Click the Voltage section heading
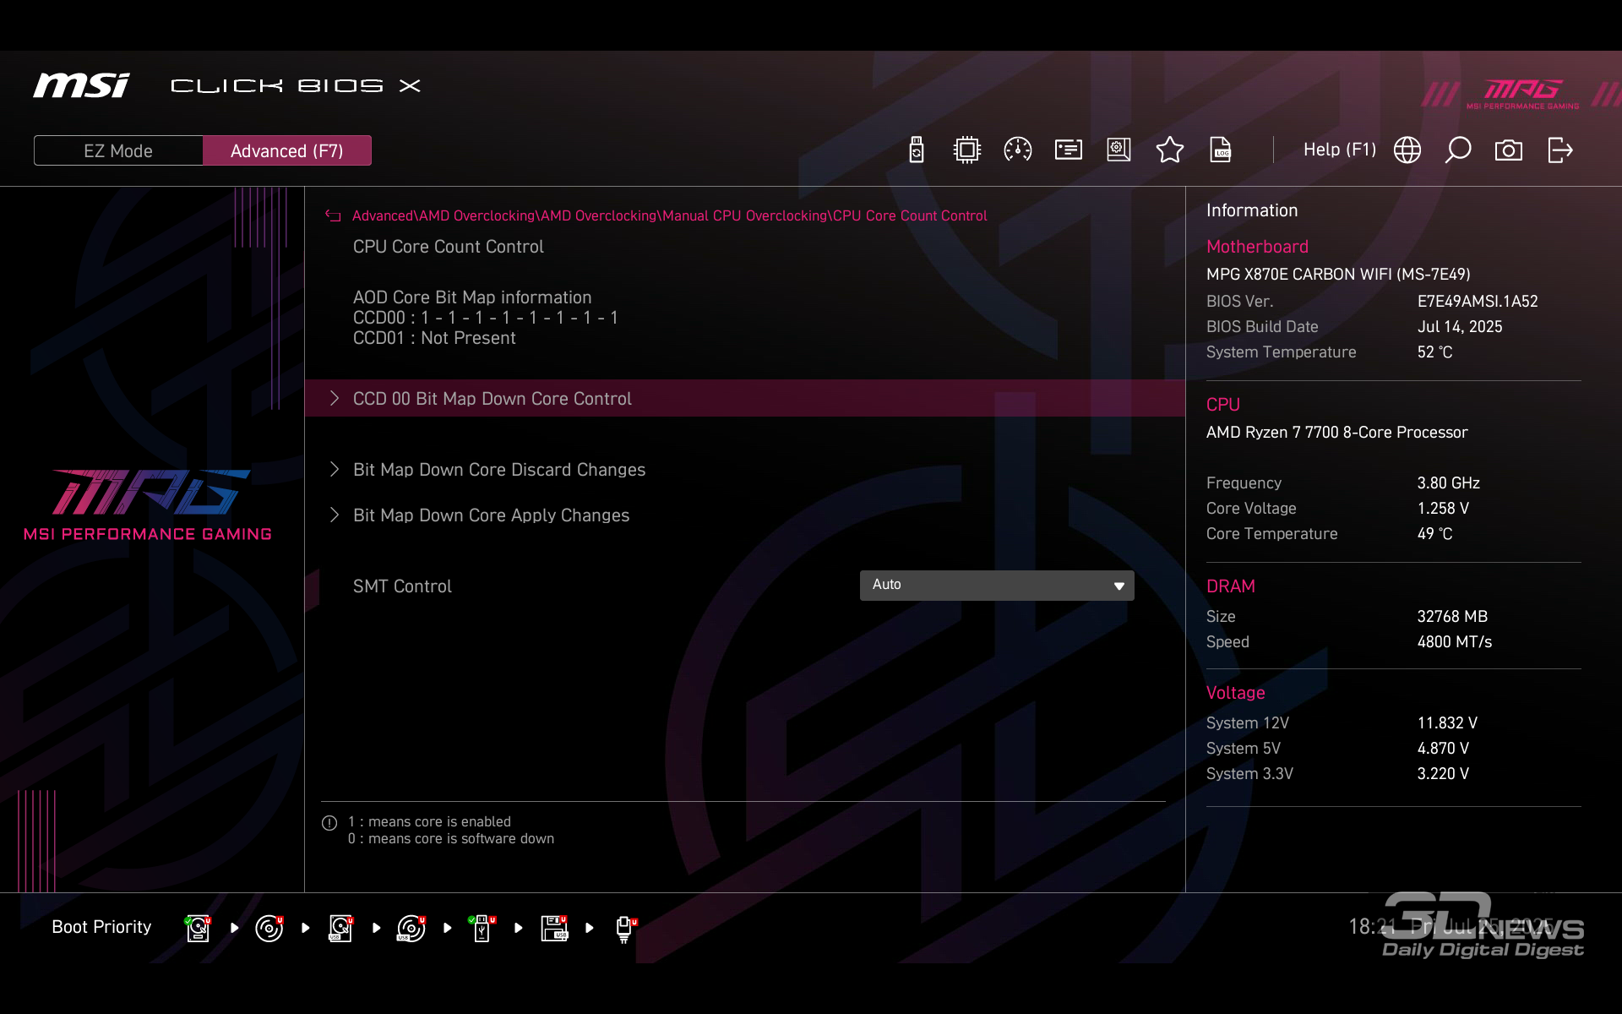Viewport: 1622px width, 1014px height. pyautogui.click(x=1235, y=693)
